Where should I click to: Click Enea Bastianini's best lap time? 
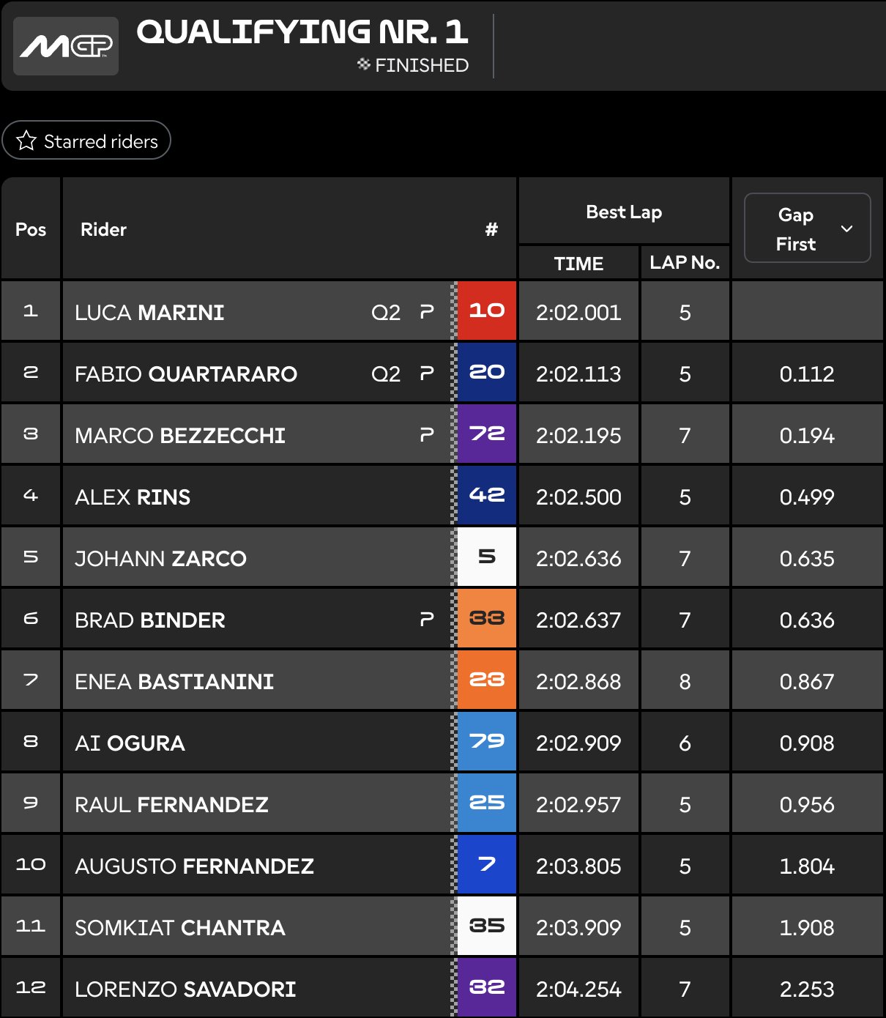tap(578, 682)
